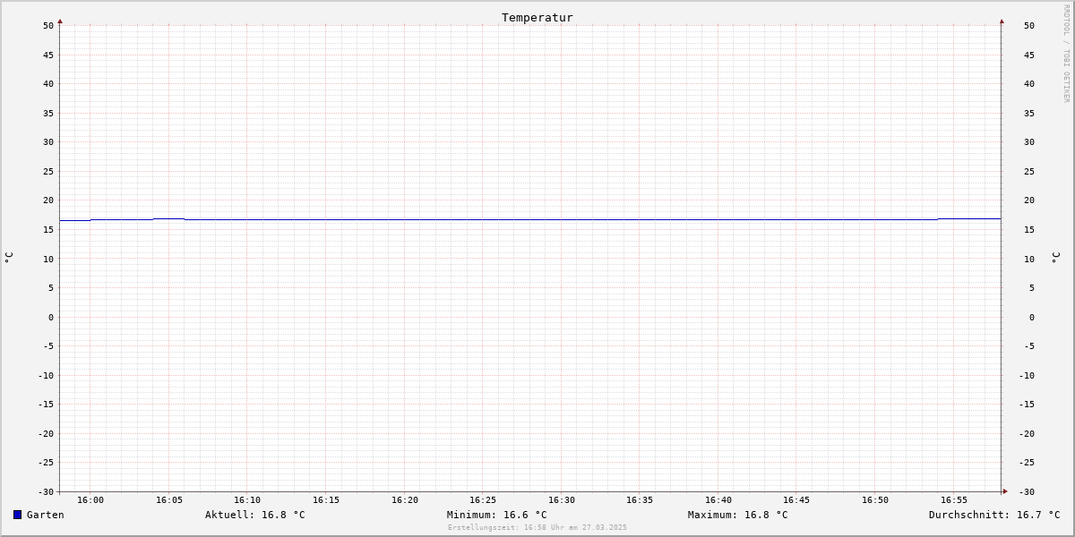Screen dimensions: 1075x537
Task: Click the left axis 50 label
Action: point(48,25)
